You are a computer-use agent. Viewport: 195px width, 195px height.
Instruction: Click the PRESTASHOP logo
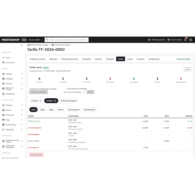(x=11, y=40)
